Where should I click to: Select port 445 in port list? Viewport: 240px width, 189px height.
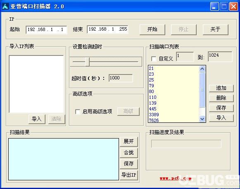click(173, 109)
